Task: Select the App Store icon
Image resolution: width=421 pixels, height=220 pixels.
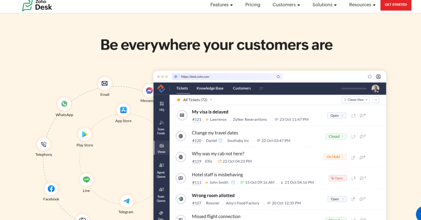Action: 123,110
